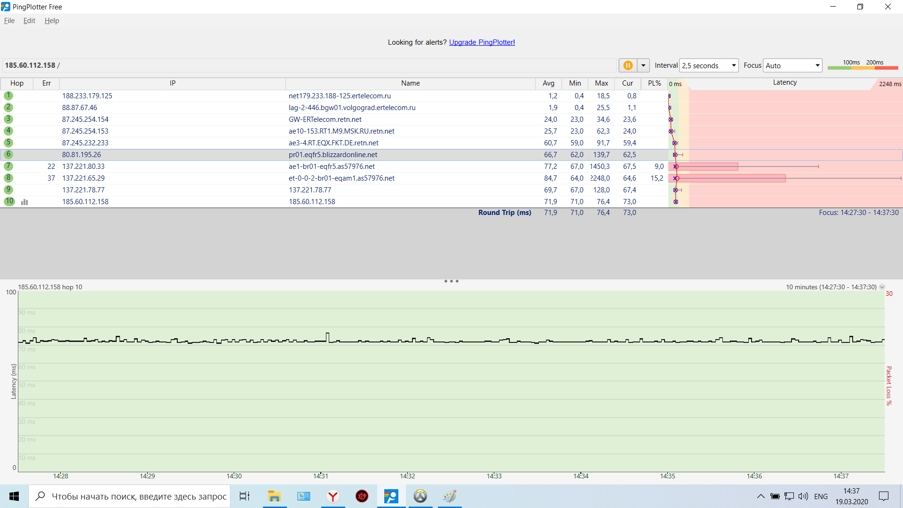Click the Max column header
This screenshot has height=508, width=903.
602,83
